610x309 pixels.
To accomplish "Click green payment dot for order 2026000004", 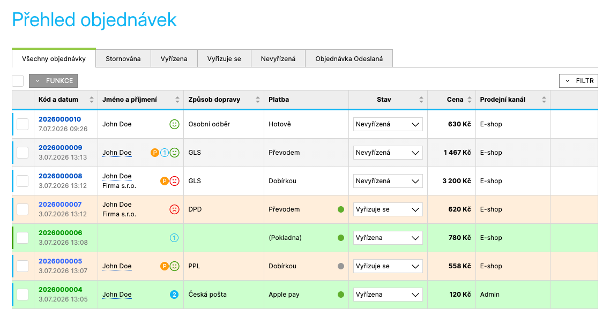I will [341, 294].
